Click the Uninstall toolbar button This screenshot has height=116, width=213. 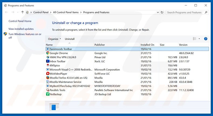click(x=70, y=39)
